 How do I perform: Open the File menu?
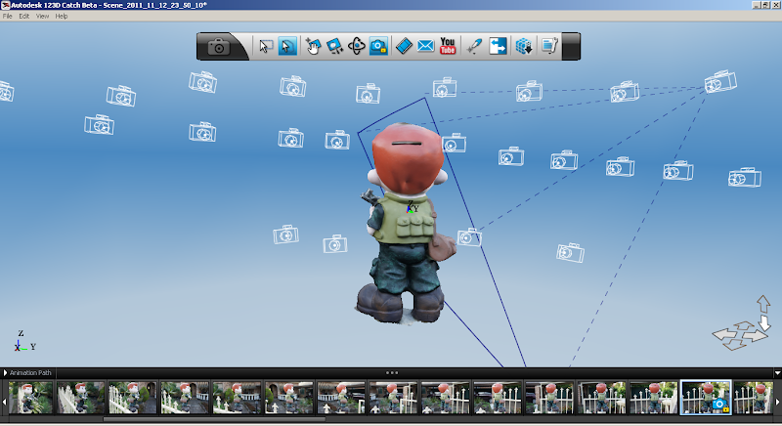[8, 17]
